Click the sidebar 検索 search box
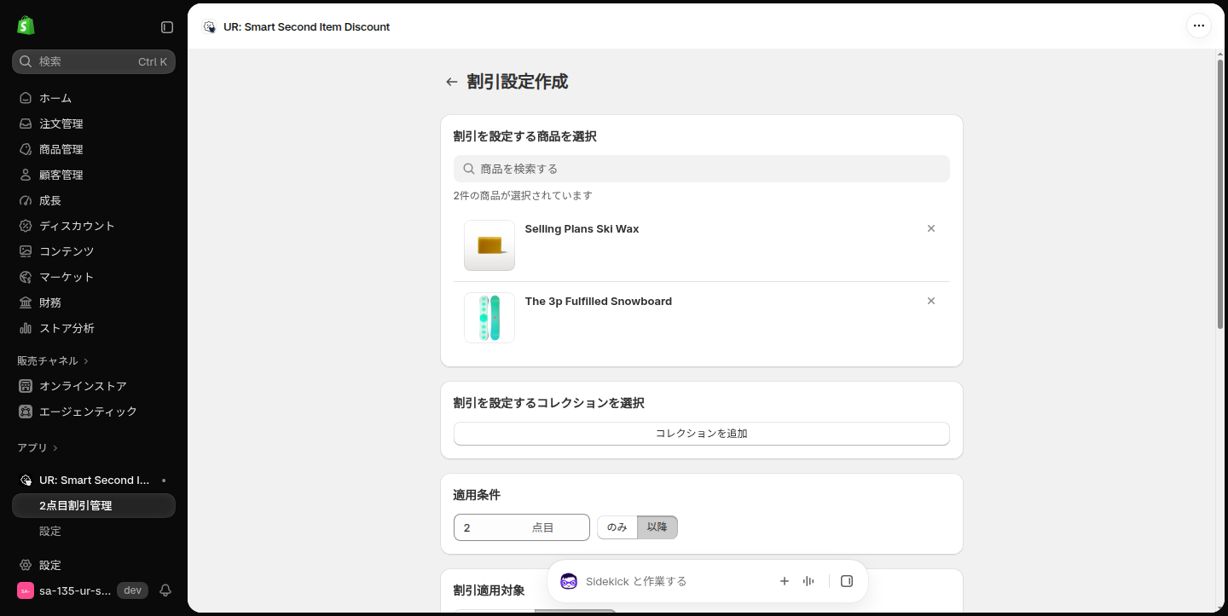 coord(94,61)
